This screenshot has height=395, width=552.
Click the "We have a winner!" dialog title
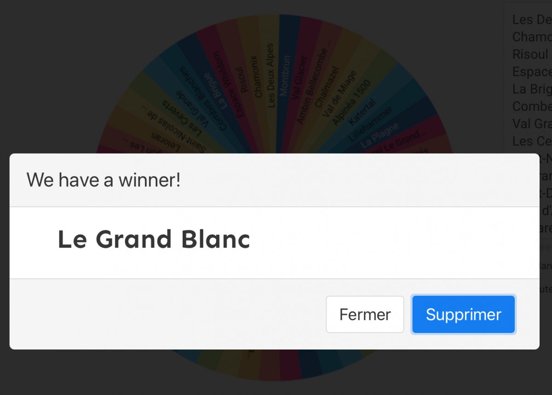103,180
